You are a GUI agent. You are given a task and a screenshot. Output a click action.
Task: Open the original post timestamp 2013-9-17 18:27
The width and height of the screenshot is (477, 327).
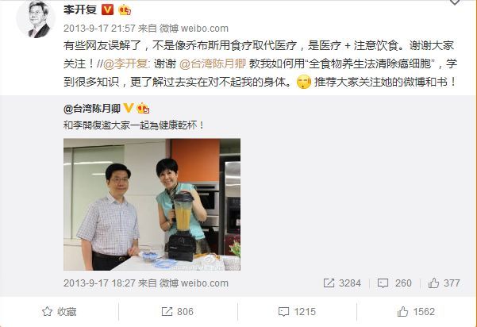[99, 283]
